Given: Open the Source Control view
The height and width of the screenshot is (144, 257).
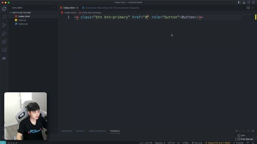Looking at the screenshot, I should pyautogui.click(x=4, y=25).
